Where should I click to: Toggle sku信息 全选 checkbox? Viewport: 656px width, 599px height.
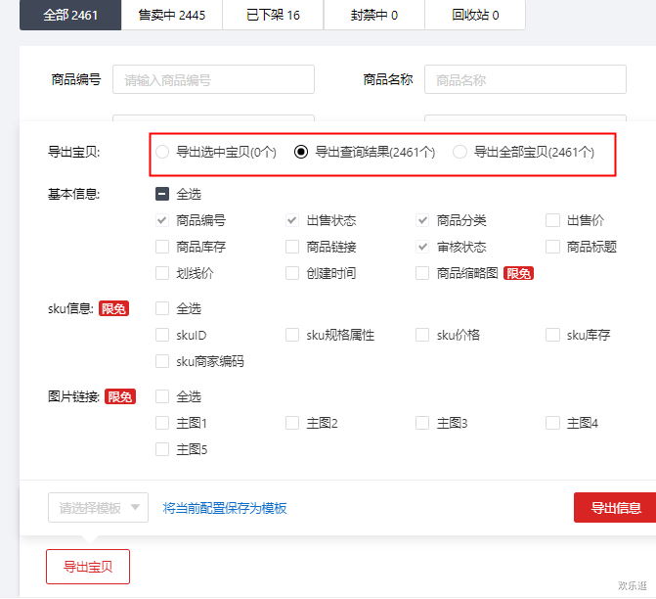[162, 308]
